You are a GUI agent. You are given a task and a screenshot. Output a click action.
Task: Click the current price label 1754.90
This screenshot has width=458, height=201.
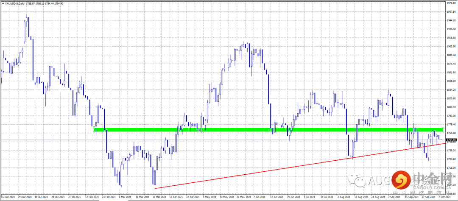point(451,140)
